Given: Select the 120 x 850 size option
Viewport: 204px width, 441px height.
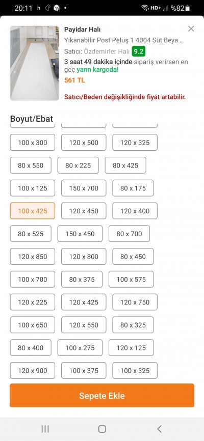Looking at the screenshot, I should click(33, 256).
